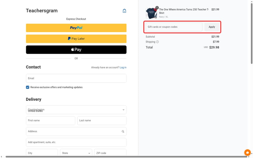This screenshot has height=158, width=253.
Task: Expand the State dropdown
Action: pyautogui.click(x=76, y=153)
